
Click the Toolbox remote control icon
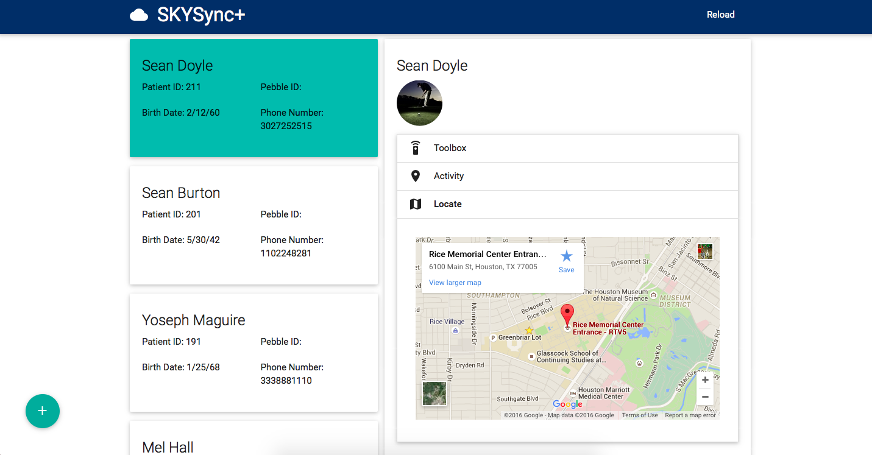[x=416, y=148]
